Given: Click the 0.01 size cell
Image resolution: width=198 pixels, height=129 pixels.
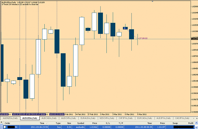Looking at the screenshot, I should (x=69, y=127).
